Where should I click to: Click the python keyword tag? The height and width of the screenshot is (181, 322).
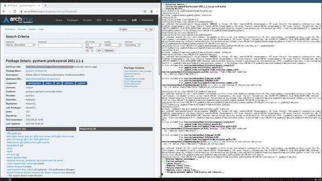point(82,83)
